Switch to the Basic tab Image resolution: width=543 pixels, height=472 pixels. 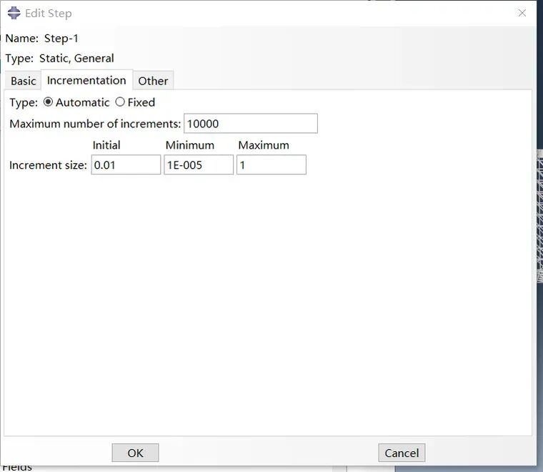[23, 81]
